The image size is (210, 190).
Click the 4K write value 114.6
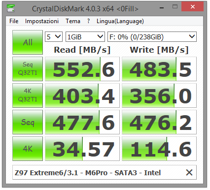click(159, 149)
